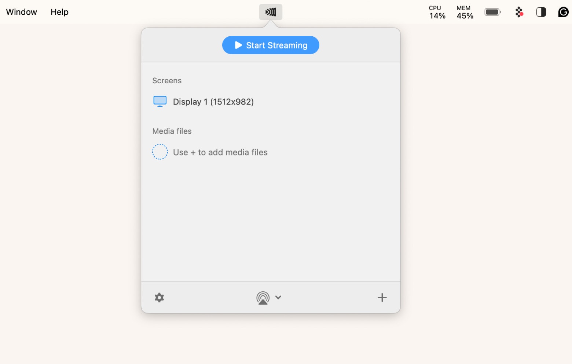This screenshot has width=572, height=364.
Task: Open the Help menu
Action: (x=59, y=12)
